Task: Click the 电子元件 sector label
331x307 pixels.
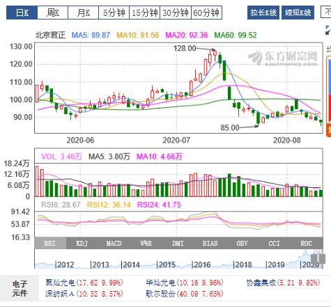Action: click(20, 288)
